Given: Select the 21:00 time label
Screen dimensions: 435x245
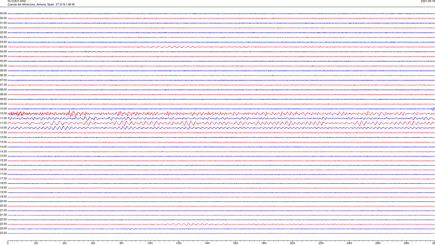Looking at the screenshot, I should [3, 210].
